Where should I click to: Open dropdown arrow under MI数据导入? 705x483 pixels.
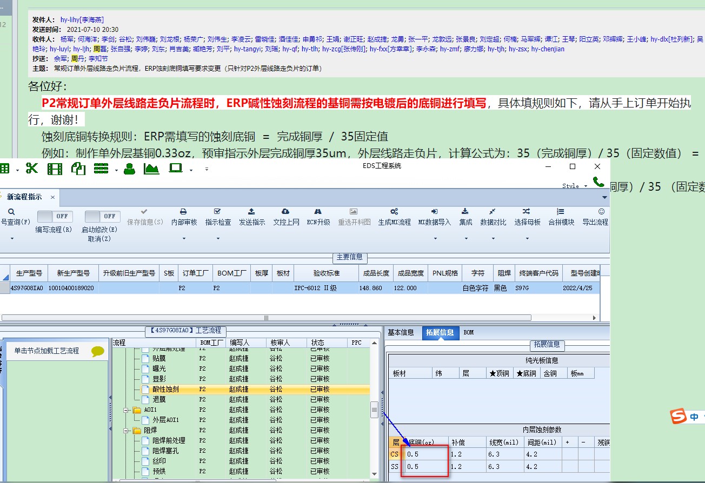tap(434, 238)
